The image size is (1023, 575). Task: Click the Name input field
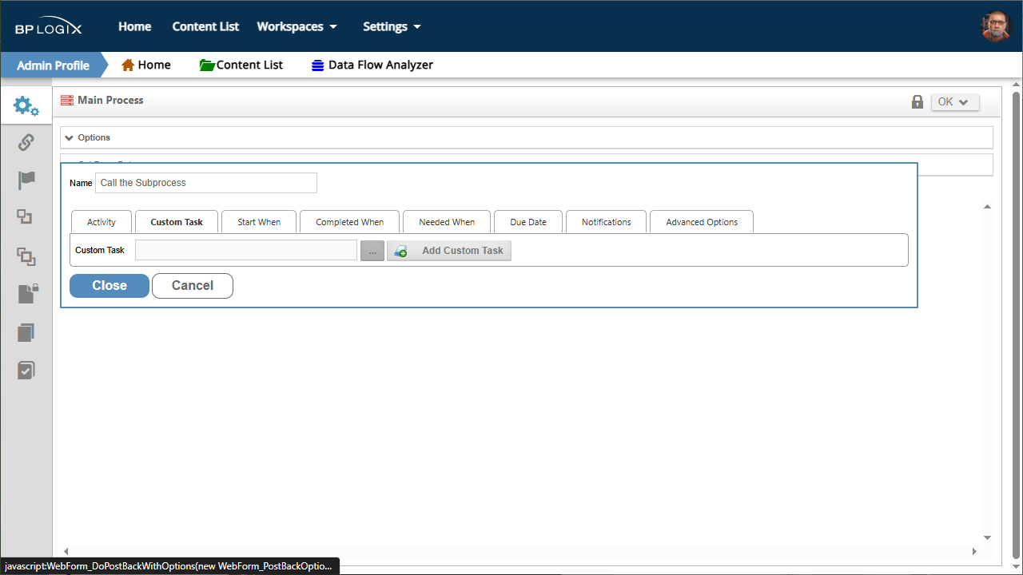[x=206, y=183]
